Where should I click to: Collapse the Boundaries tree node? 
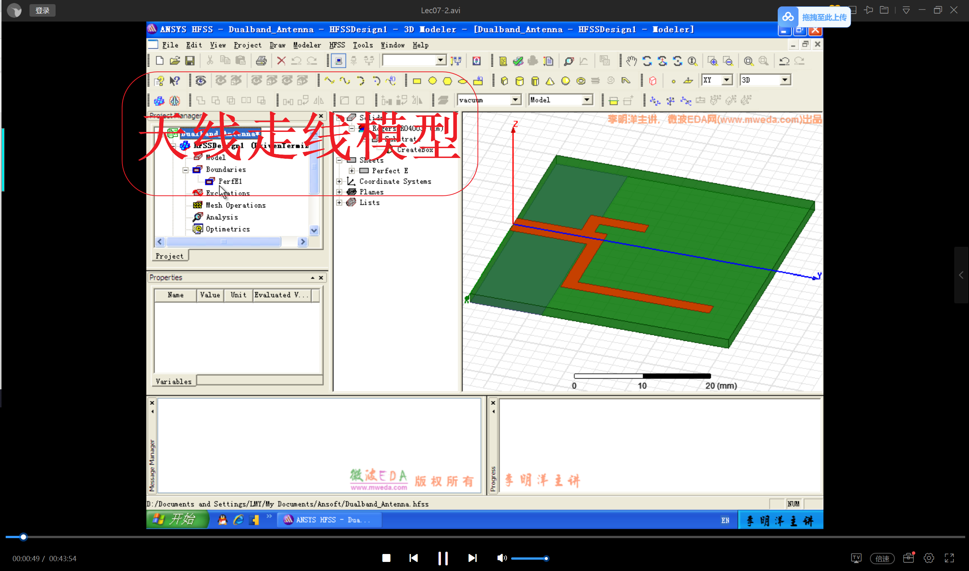point(185,170)
